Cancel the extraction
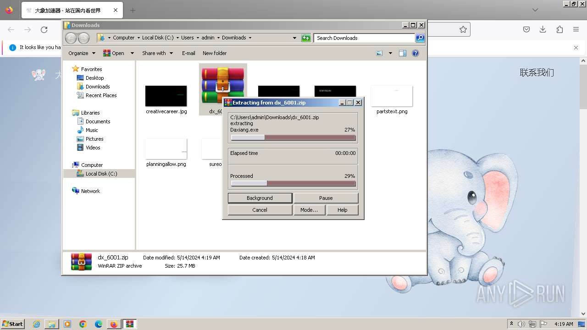Image resolution: width=587 pixels, height=330 pixels. point(260,210)
